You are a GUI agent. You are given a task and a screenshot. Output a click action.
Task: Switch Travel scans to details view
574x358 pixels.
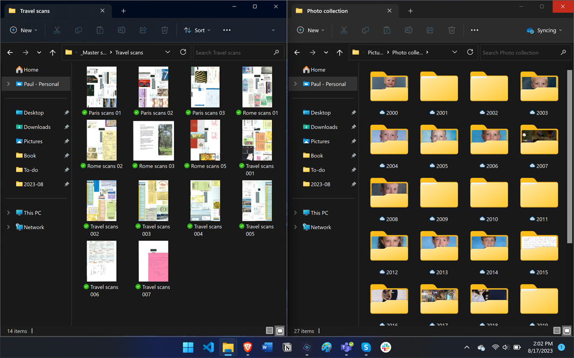(x=270, y=331)
